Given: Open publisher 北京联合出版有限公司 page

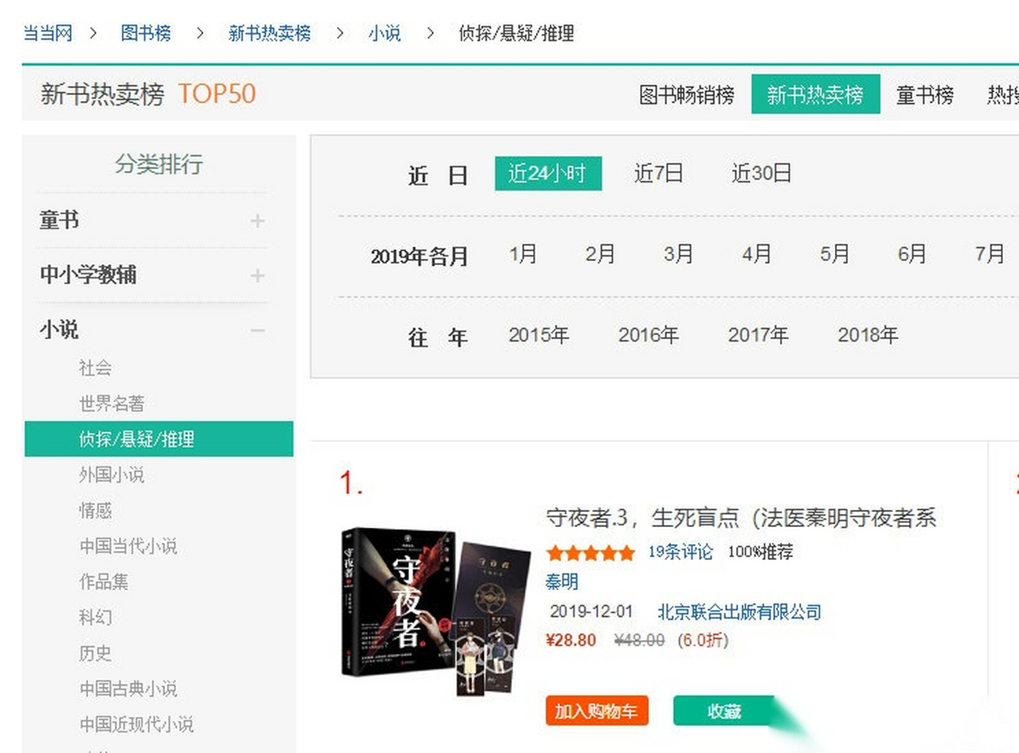Looking at the screenshot, I should coord(740,612).
